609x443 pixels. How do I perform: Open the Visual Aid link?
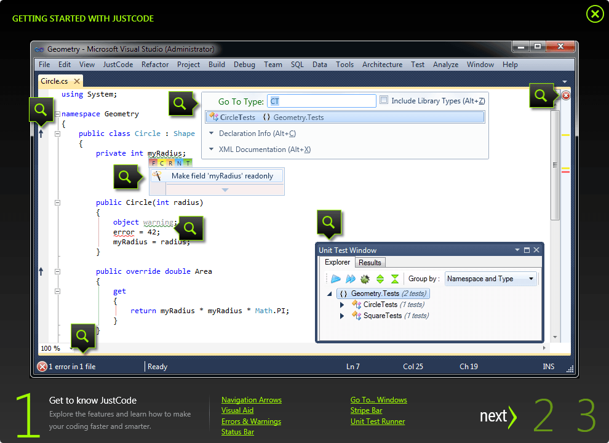click(237, 410)
